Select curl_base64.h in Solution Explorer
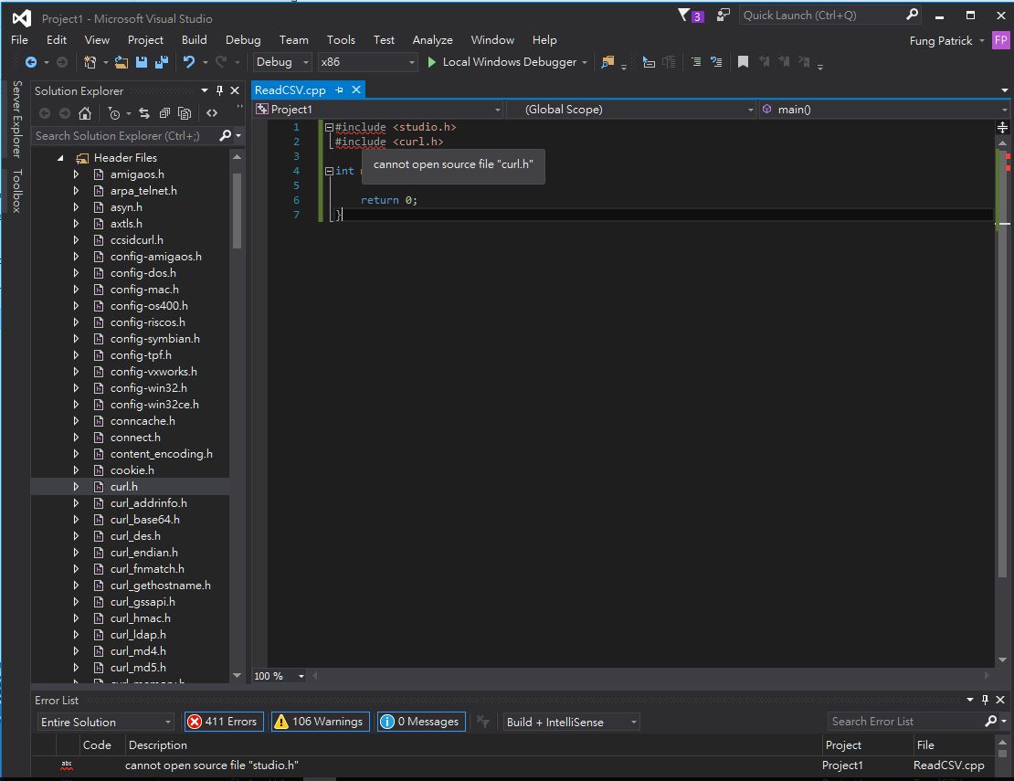This screenshot has height=781, width=1014. click(145, 520)
